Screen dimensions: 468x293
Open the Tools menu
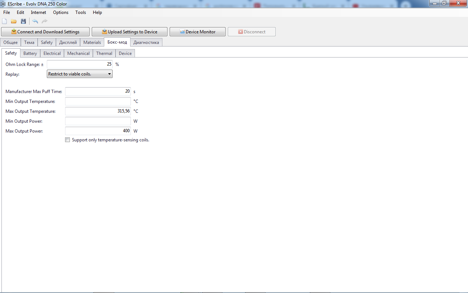click(80, 12)
